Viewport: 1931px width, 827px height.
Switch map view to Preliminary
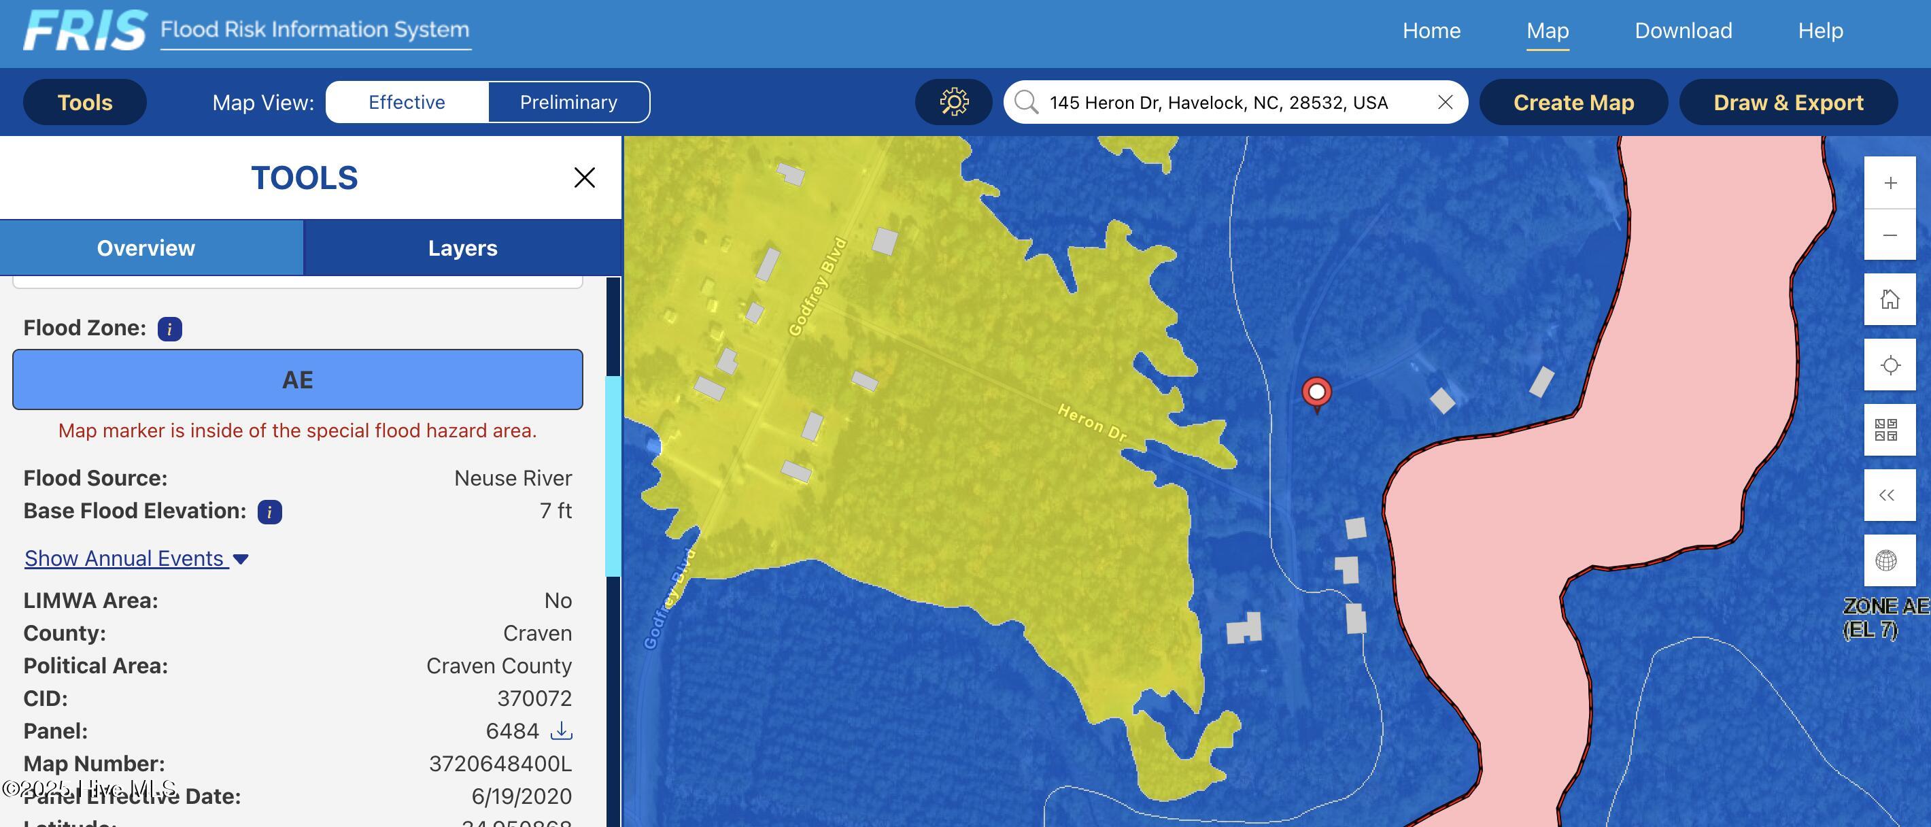568,102
